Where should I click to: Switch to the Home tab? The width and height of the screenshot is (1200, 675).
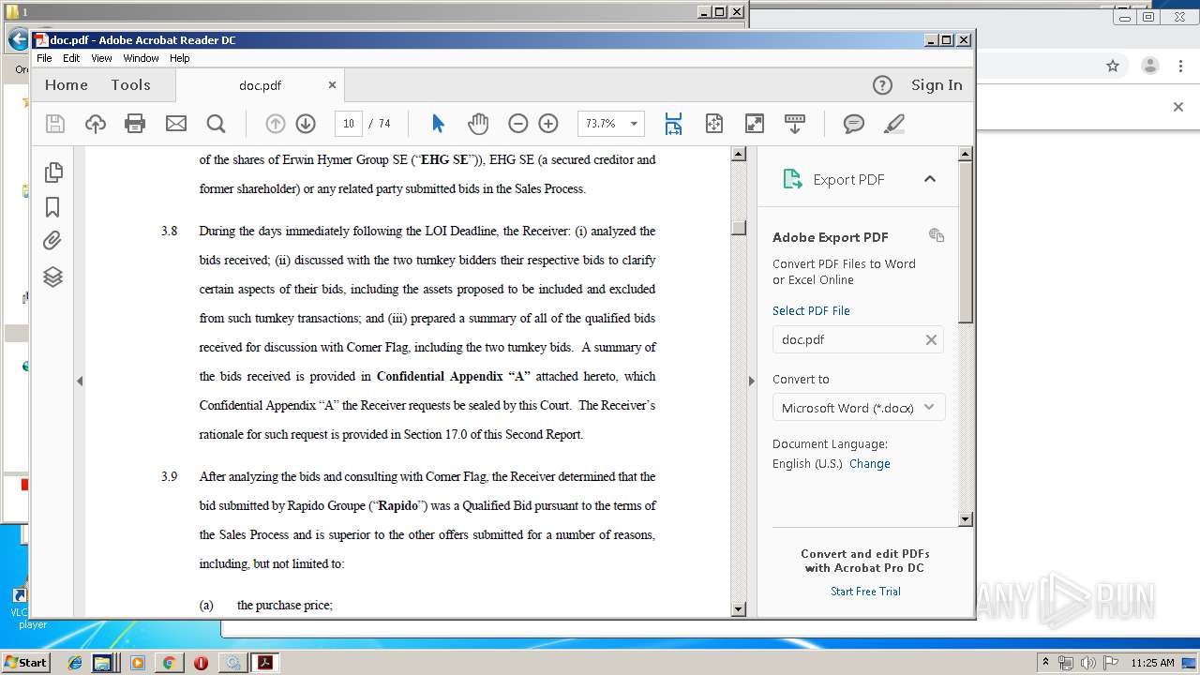pos(67,84)
